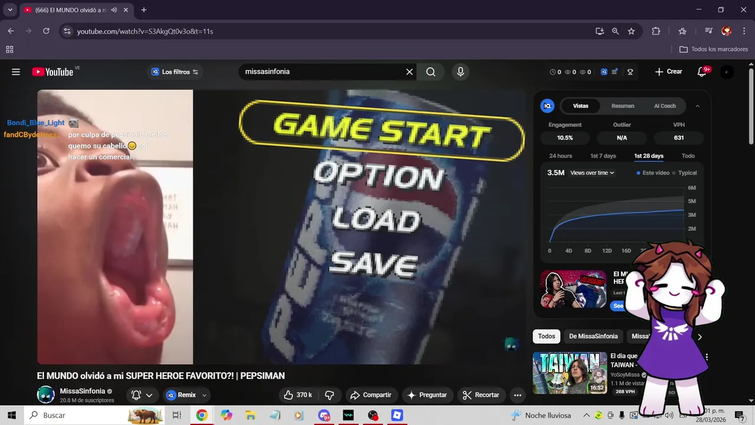This screenshot has width=755, height=425.
Task: Click the vidIQ panel round logo
Action: (547, 106)
